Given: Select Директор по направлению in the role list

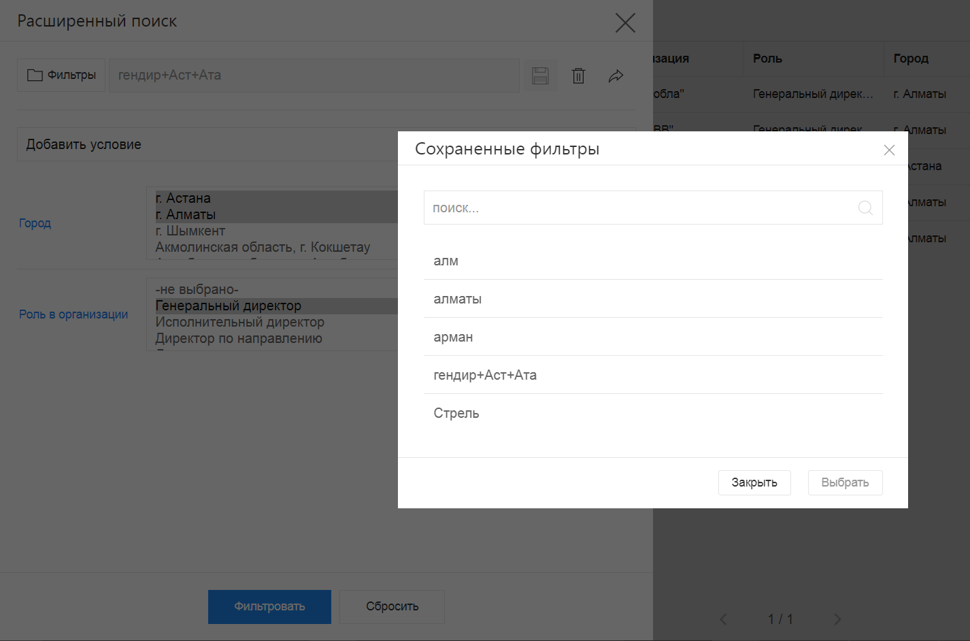Looking at the screenshot, I should click(276, 338).
